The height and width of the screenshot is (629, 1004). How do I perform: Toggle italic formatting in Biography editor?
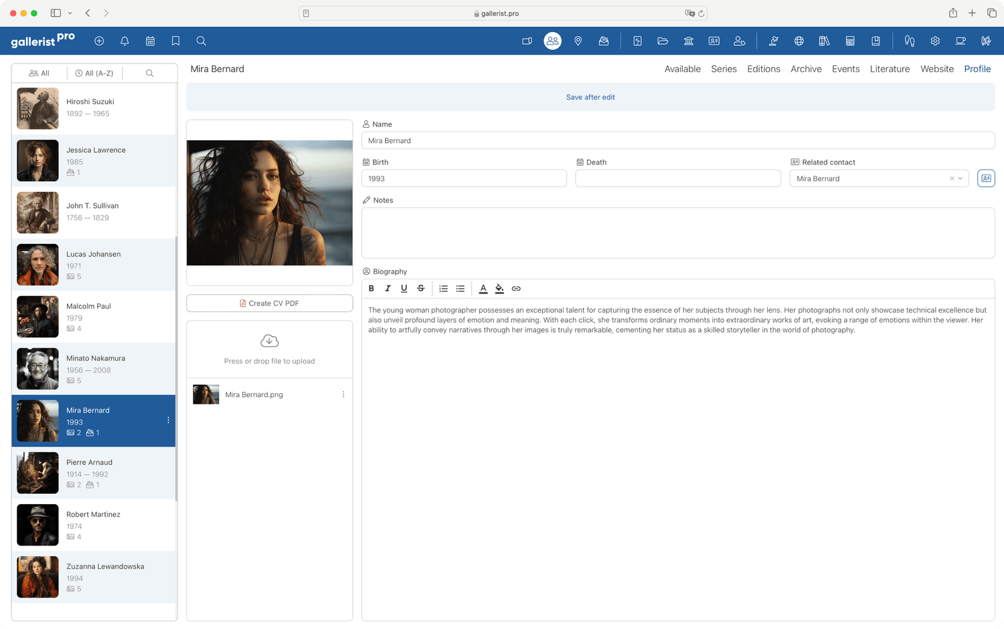[388, 289]
